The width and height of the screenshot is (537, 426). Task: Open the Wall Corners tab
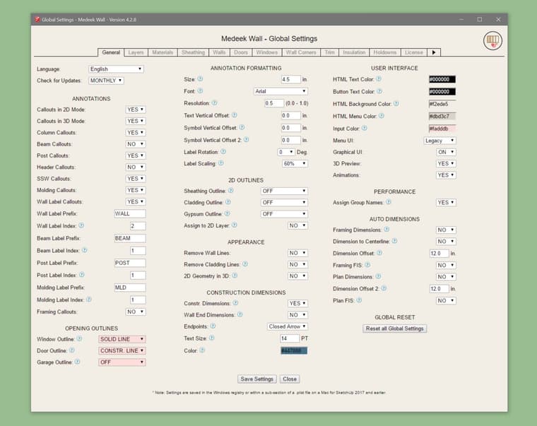point(300,52)
